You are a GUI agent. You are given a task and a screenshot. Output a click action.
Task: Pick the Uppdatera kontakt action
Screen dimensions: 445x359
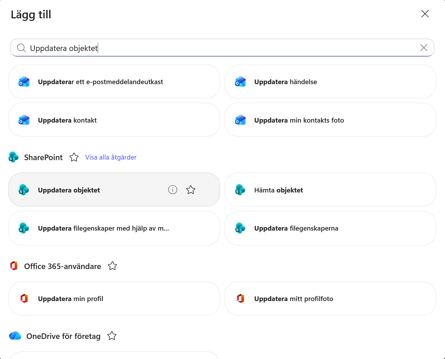(114, 120)
